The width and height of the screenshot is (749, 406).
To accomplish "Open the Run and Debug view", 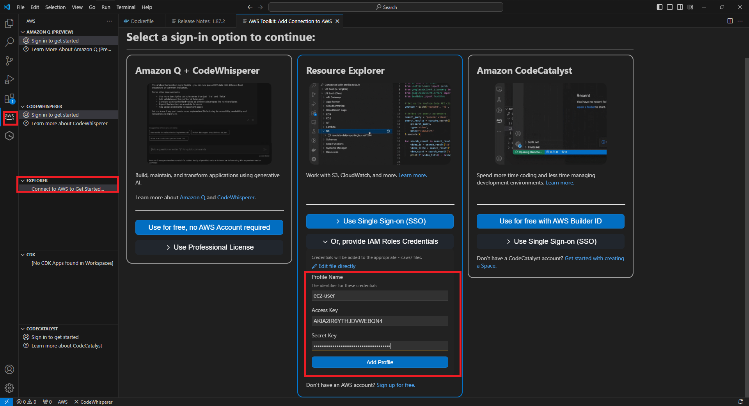I will tap(9, 80).
